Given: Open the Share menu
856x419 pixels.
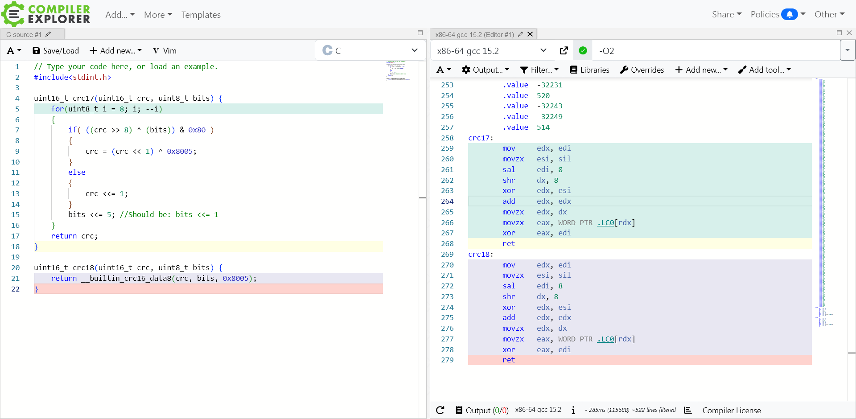Looking at the screenshot, I should click(726, 14).
